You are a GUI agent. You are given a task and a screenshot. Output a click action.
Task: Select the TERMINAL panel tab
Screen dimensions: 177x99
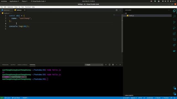tap(33, 65)
